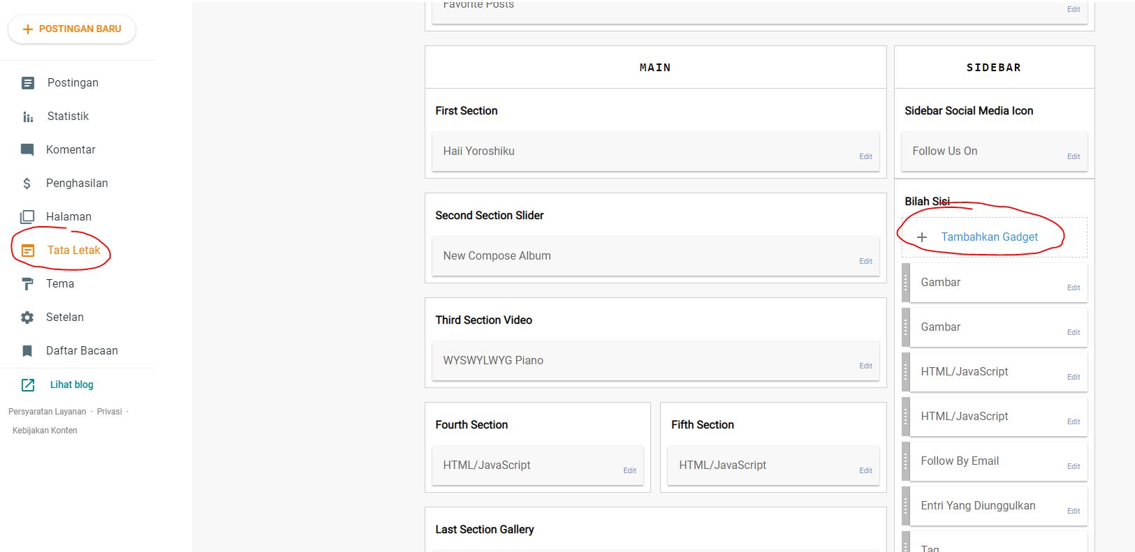Click the Tema paint roller icon
Image resolution: width=1135 pixels, height=552 pixels.
pyautogui.click(x=27, y=284)
